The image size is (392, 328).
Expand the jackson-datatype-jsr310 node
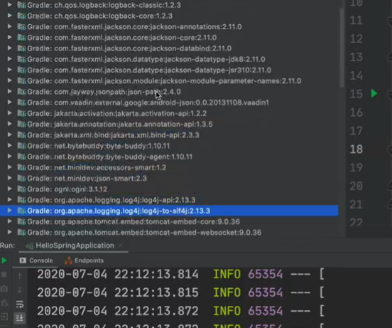9,70
